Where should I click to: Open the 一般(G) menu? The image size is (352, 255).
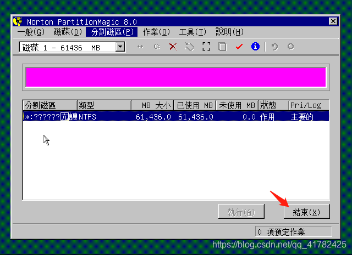[x=31, y=32]
